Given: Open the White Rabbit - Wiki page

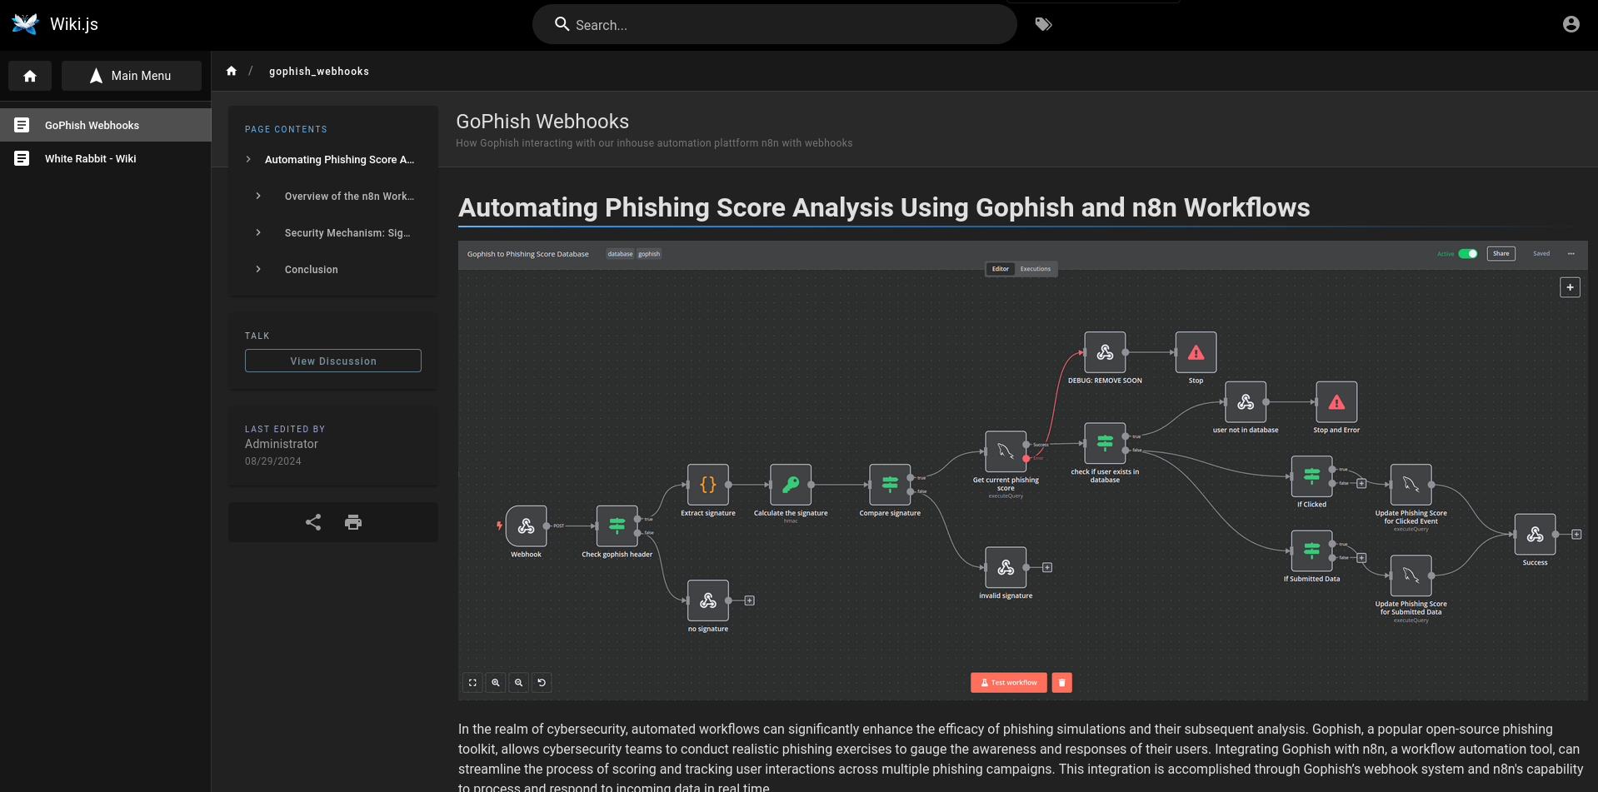Looking at the screenshot, I should (x=91, y=158).
